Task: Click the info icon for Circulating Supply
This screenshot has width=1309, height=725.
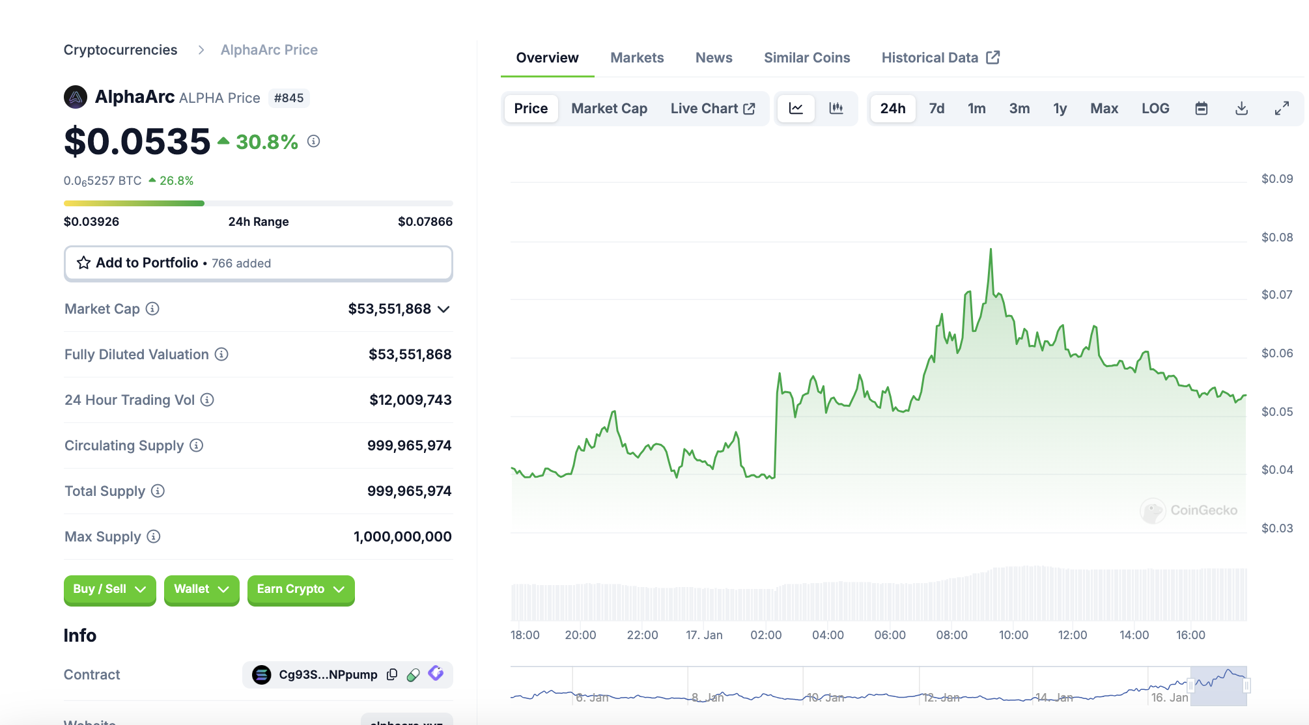Action: point(197,446)
